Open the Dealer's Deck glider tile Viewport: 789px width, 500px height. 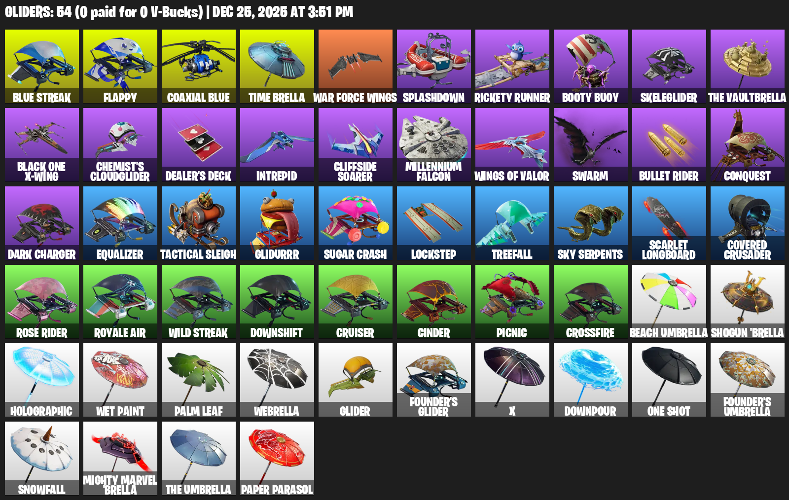(199, 145)
